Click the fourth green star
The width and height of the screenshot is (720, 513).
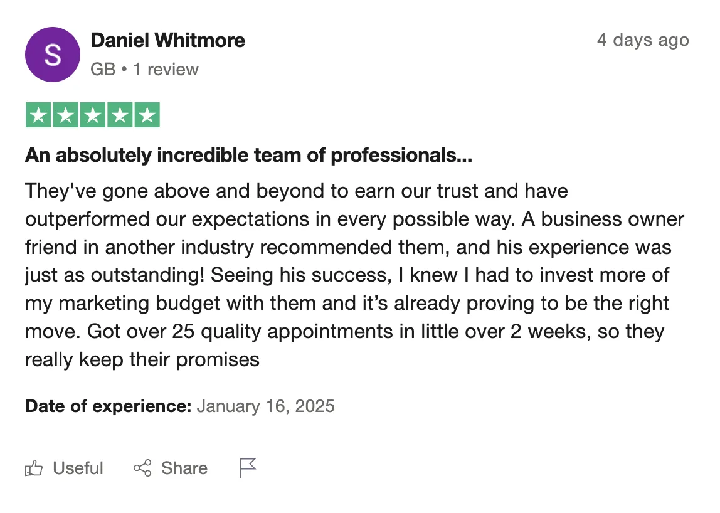[x=120, y=115]
